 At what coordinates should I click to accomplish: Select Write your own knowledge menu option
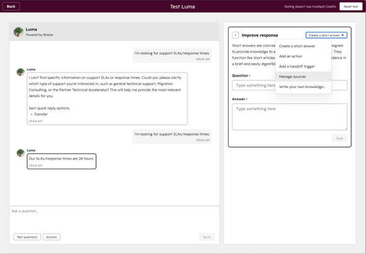(x=303, y=87)
